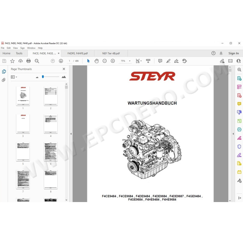The width and height of the screenshot is (243, 243).
Task: Reduce thumbnail size with small mountain icon
Action: pyautogui.click(x=37, y=77)
